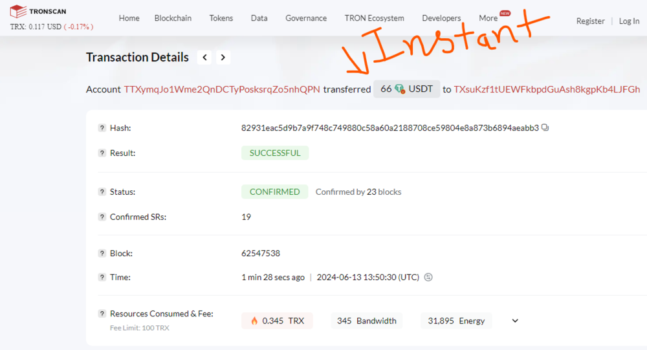Viewport: 647px width, 350px height.
Task: Open the Data menu
Action: pyautogui.click(x=259, y=18)
